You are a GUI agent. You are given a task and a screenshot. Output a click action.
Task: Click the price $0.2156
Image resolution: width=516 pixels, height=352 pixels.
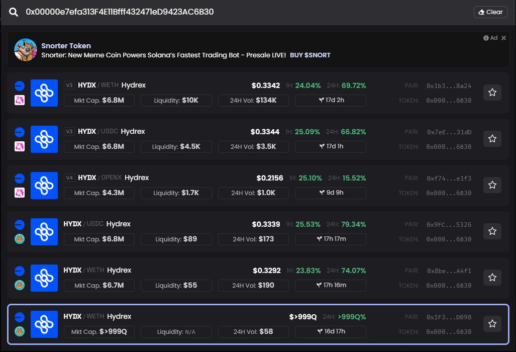(270, 178)
